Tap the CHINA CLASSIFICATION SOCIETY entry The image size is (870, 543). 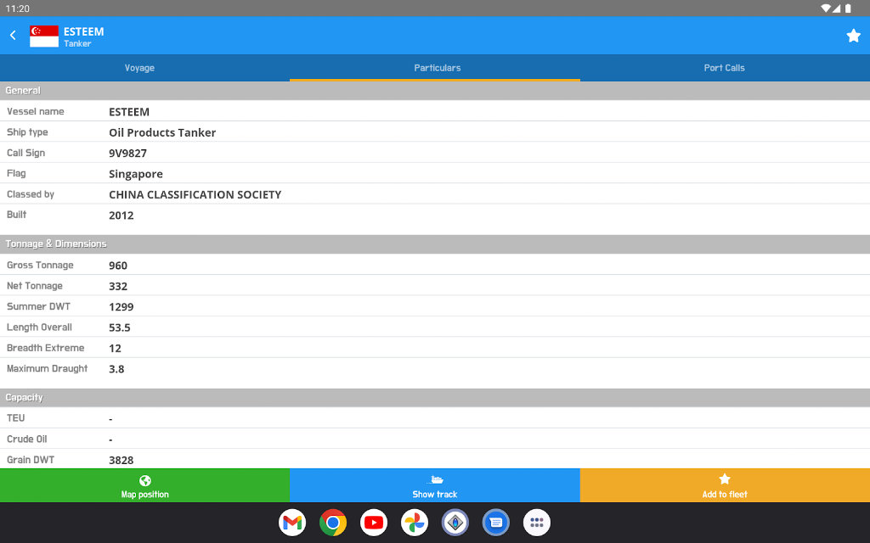pos(195,195)
